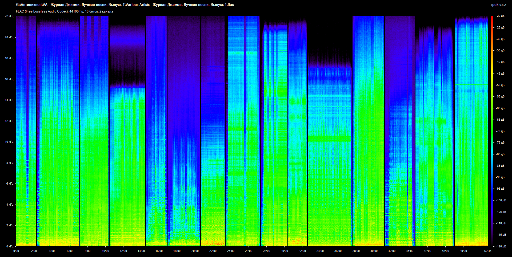Click the 'spek 0.8.2' version label

(x=498, y=5)
